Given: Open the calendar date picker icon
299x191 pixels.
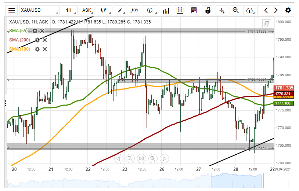Looking at the screenshot, I should click(180, 10).
